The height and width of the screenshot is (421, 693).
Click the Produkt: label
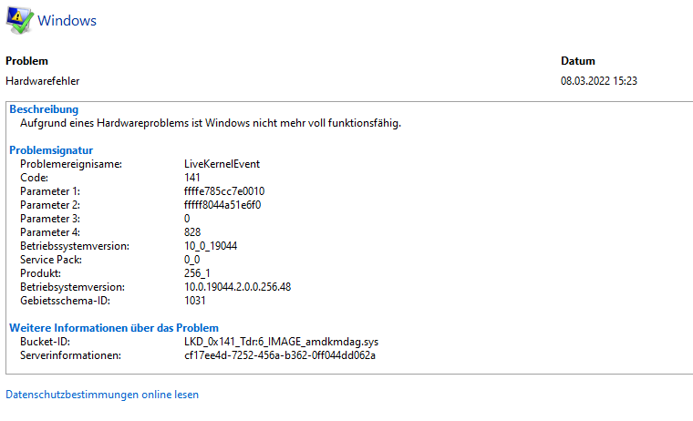pyautogui.click(x=41, y=273)
